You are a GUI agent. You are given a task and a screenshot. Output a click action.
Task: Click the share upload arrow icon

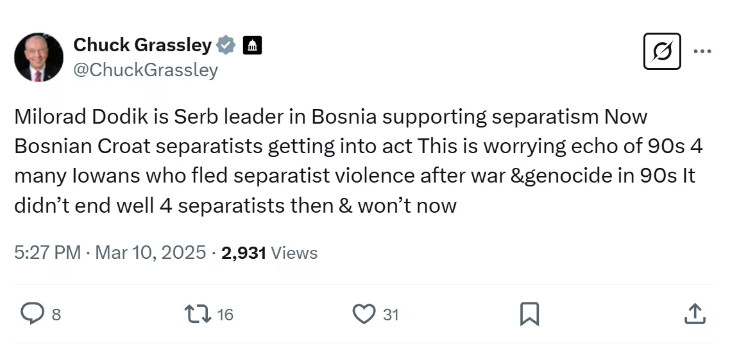click(693, 314)
